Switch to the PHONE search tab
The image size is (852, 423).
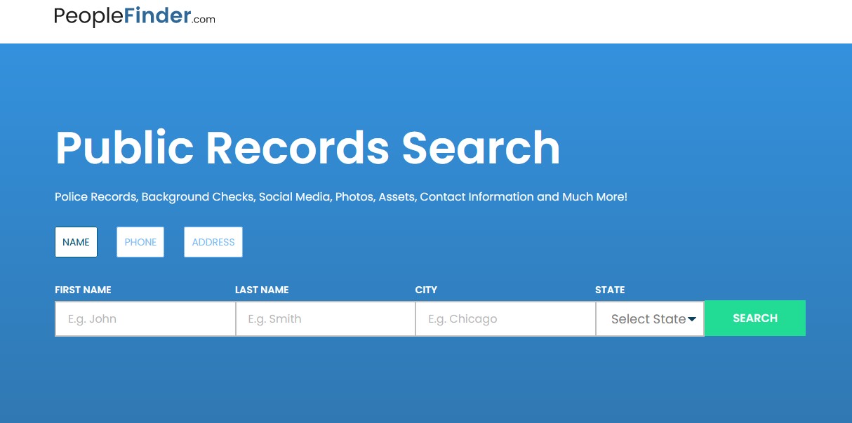[140, 242]
